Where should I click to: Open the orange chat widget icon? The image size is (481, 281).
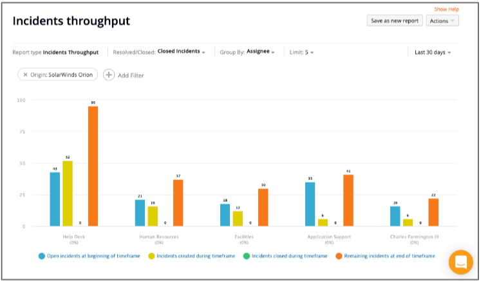[x=460, y=262]
